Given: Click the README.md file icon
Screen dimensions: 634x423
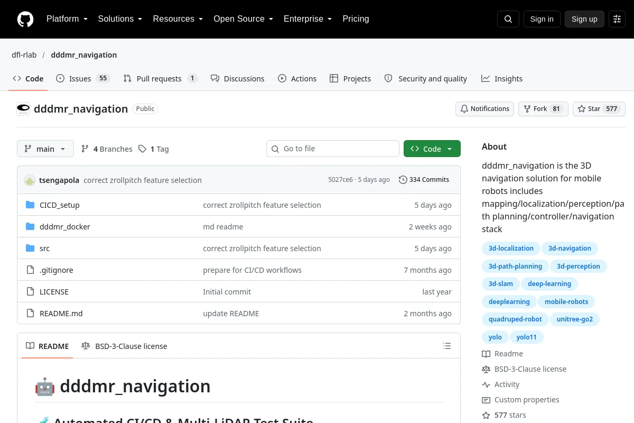Looking at the screenshot, I should tap(30, 314).
